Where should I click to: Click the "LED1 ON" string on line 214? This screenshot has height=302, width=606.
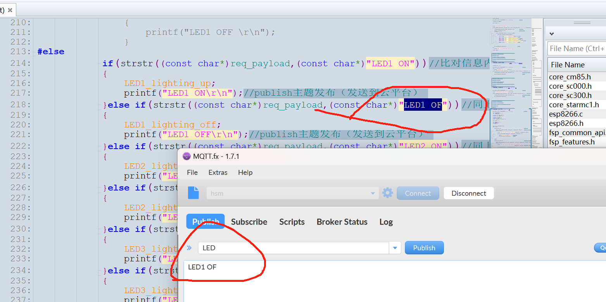pyautogui.click(x=391, y=63)
